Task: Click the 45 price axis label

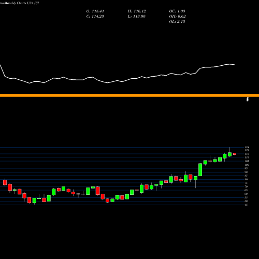Action: pos(246,205)
